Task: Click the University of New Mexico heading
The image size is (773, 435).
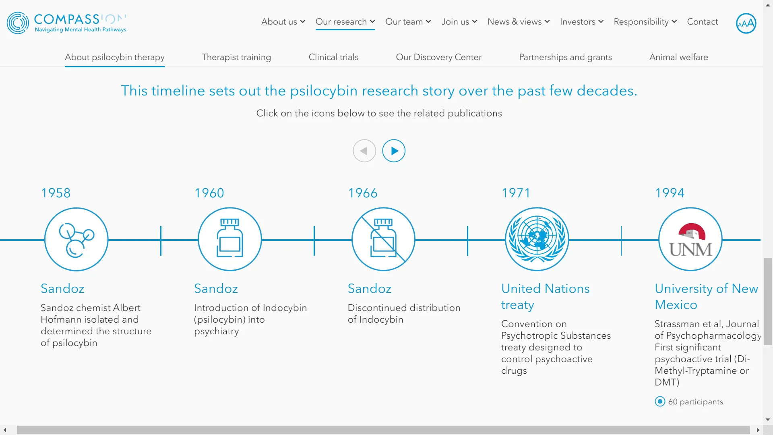Action: (706, 296)
